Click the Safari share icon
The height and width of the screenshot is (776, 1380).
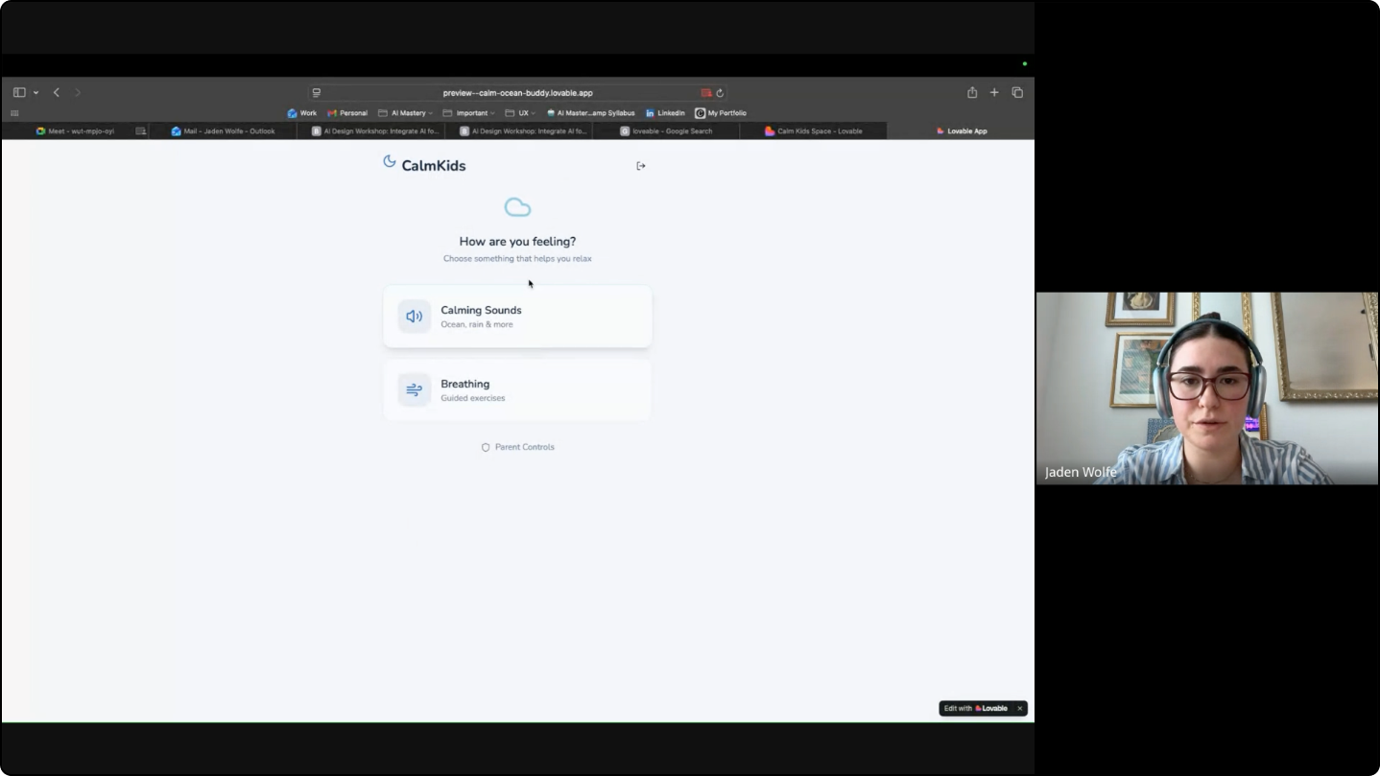[x=972, y=93]
